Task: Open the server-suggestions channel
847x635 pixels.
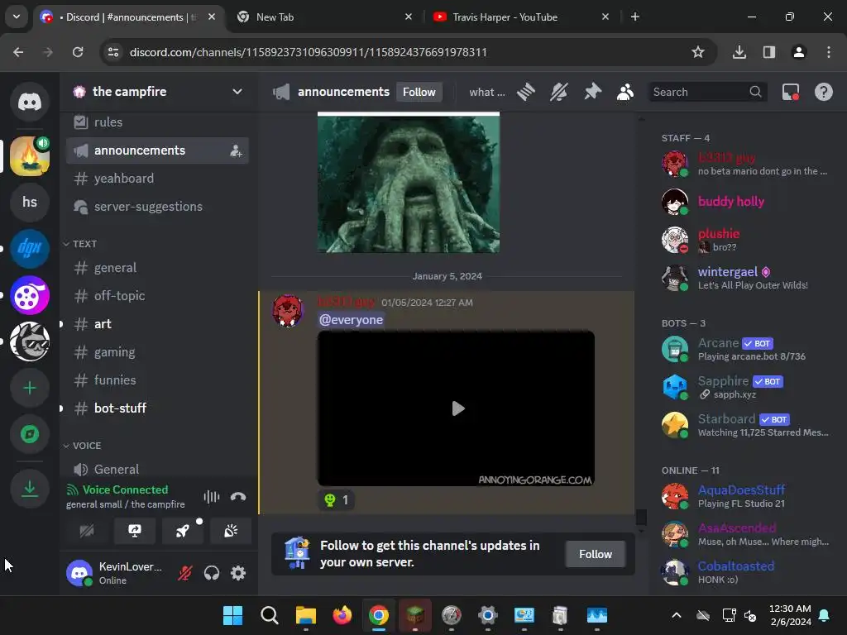Action: [x=157, y=206]
